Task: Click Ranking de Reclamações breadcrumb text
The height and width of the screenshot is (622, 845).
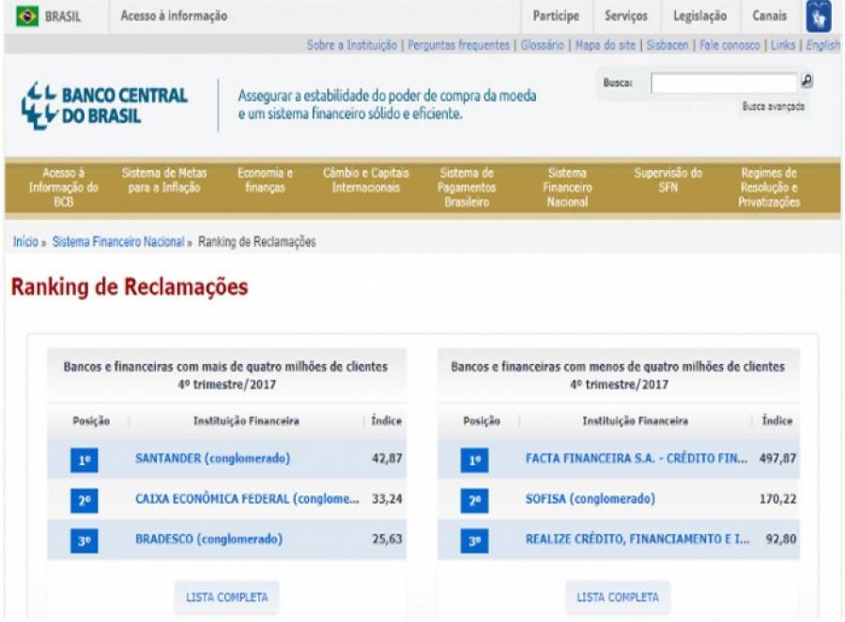Action: click(257, 242)
